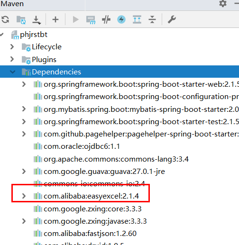Expand spring-boot-starter-web dependency
This screenshot has height=245, width=239.
pos(24,84)
